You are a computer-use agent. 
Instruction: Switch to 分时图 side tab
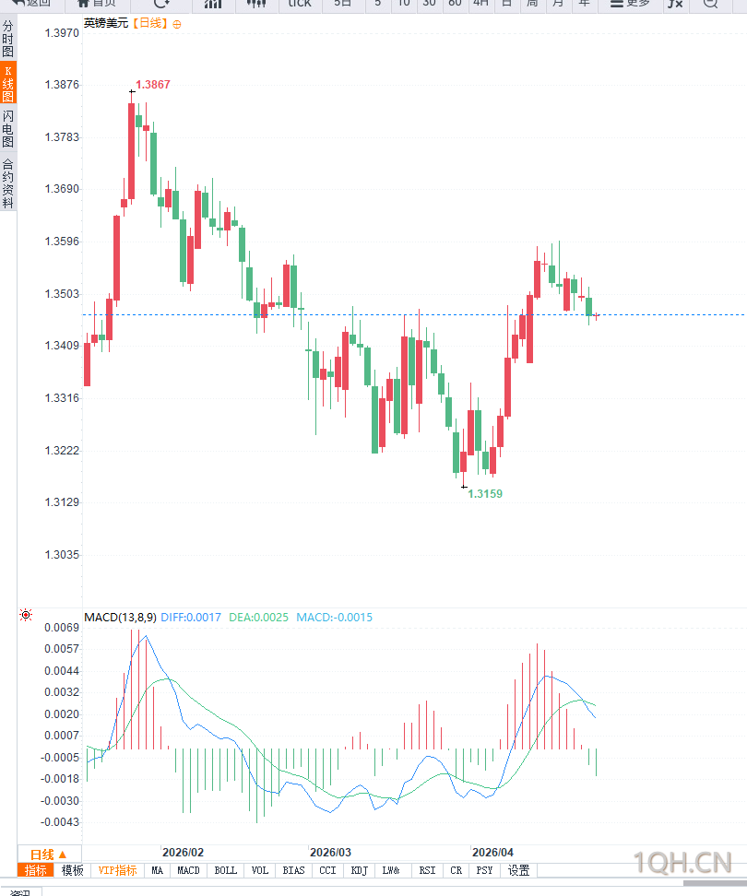point(8,40)
